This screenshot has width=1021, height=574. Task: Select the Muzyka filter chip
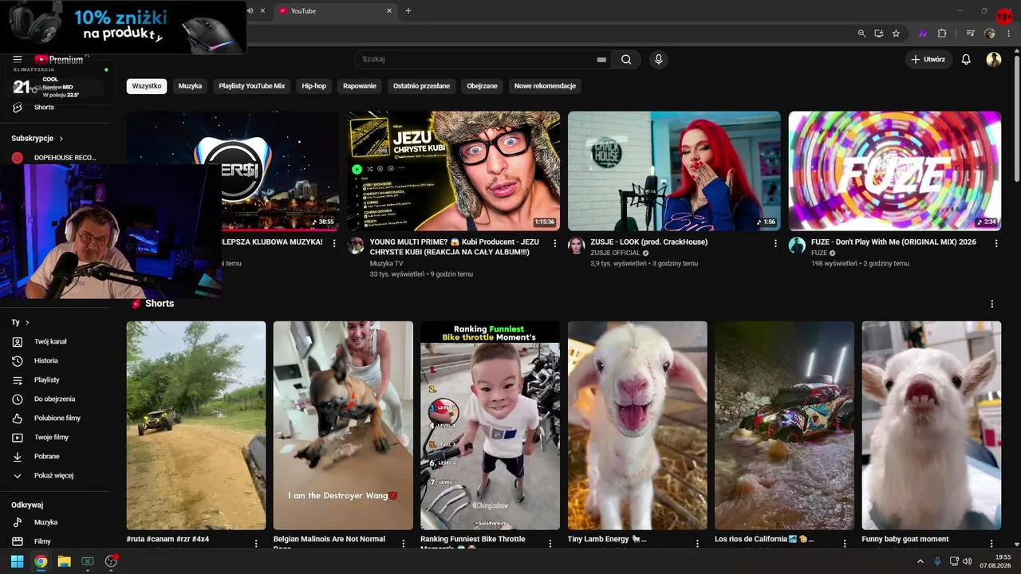click(190, 86)
